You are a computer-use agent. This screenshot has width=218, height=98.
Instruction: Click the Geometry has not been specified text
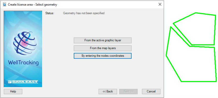[84, 13]
